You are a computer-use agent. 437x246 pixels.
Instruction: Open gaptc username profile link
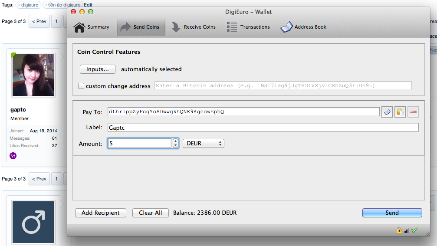pos(18,110)
